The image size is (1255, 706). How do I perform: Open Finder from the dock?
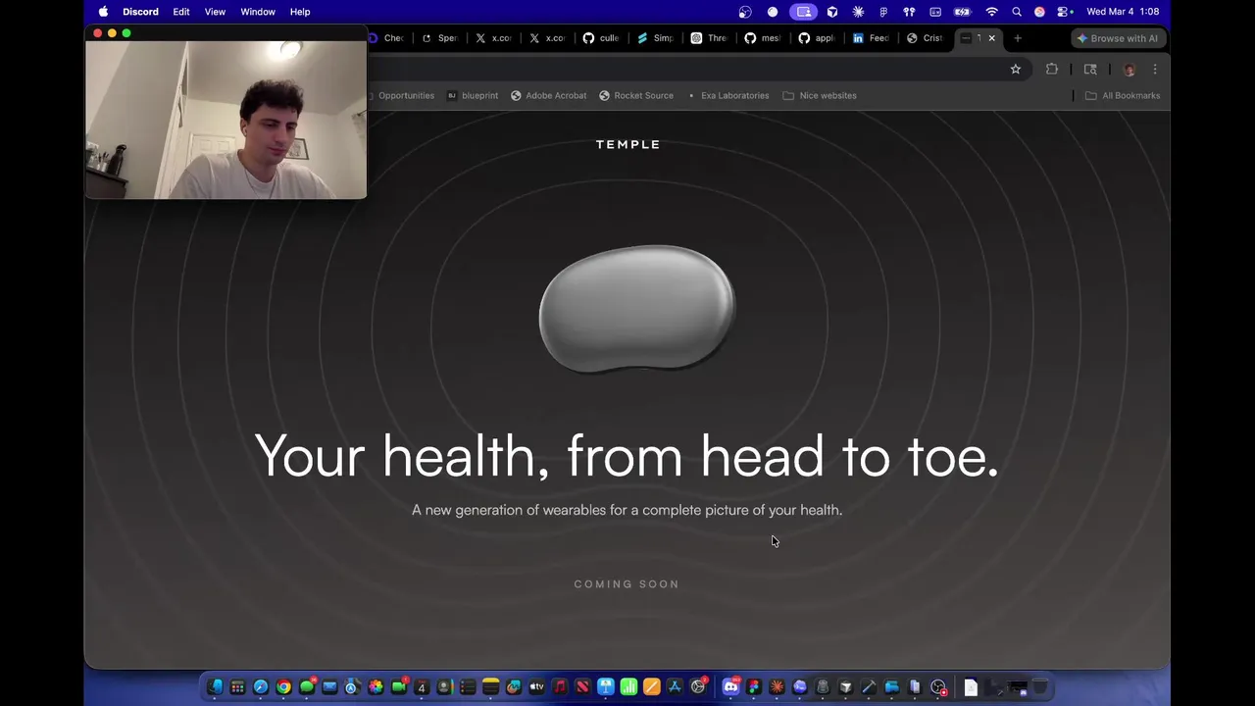(215, 687)
